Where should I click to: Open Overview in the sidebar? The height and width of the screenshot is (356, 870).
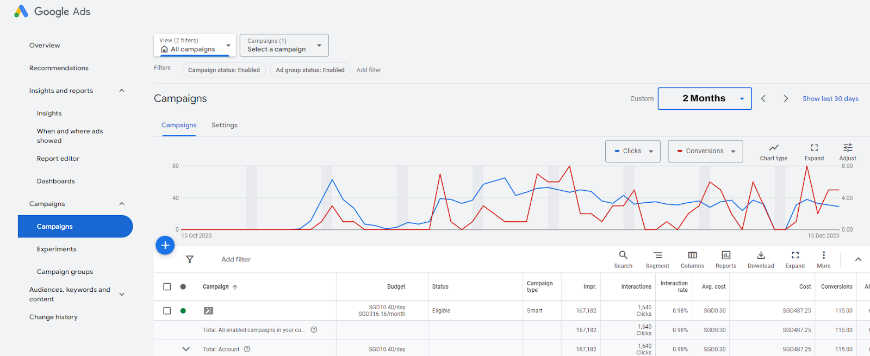click(x=45, y=46)
